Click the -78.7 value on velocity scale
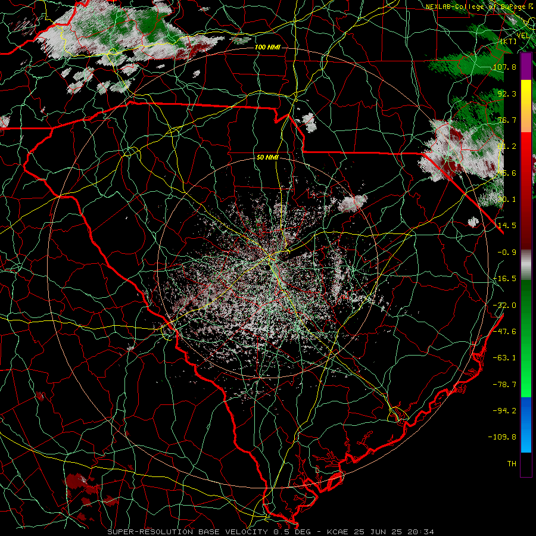Screen dimensions: 536x536 pyautogui.click(x=504, y=384)
